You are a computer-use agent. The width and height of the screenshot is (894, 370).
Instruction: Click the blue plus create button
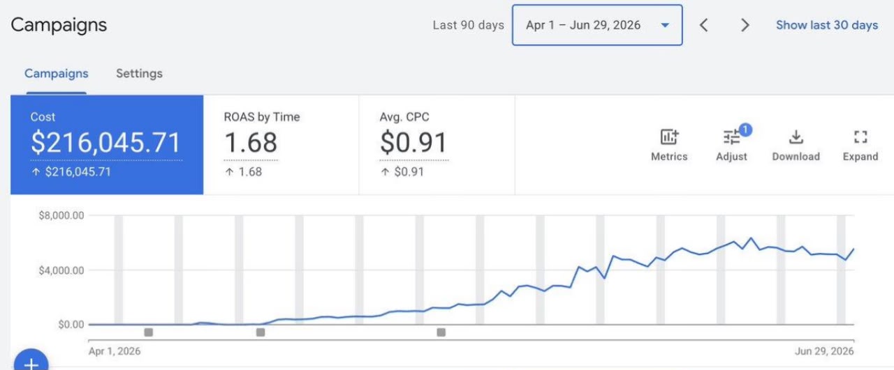[x=30, y=362]
